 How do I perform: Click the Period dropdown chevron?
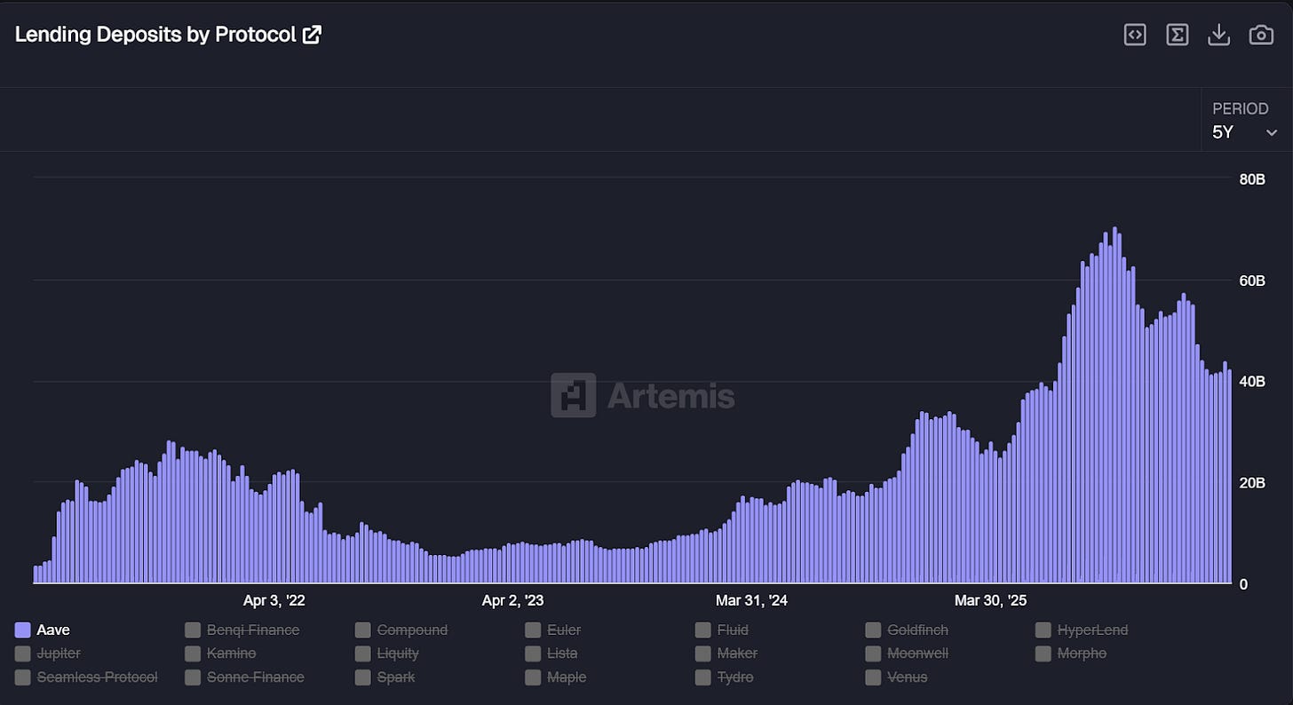point(1273,131)
